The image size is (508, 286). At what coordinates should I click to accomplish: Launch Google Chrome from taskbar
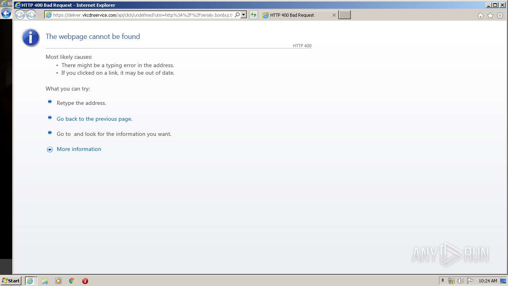(72, 281)
